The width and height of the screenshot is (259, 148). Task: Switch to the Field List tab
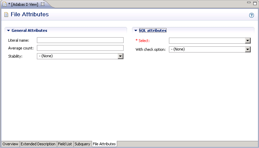point(65,144)
